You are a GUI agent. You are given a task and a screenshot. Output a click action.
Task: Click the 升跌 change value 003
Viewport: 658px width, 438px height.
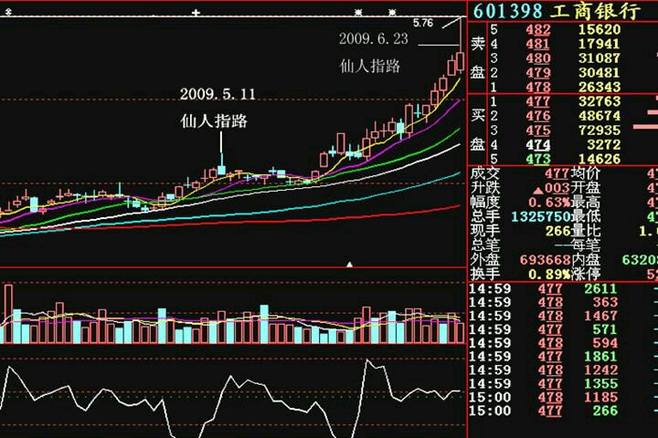[557, 188]
